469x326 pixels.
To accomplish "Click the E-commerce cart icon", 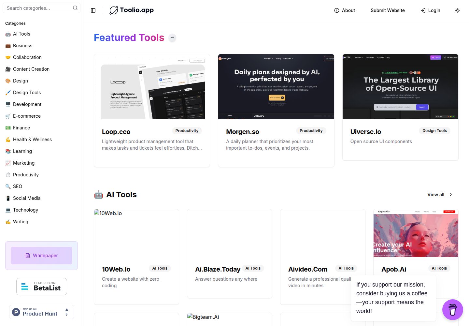I will [8, 116].
